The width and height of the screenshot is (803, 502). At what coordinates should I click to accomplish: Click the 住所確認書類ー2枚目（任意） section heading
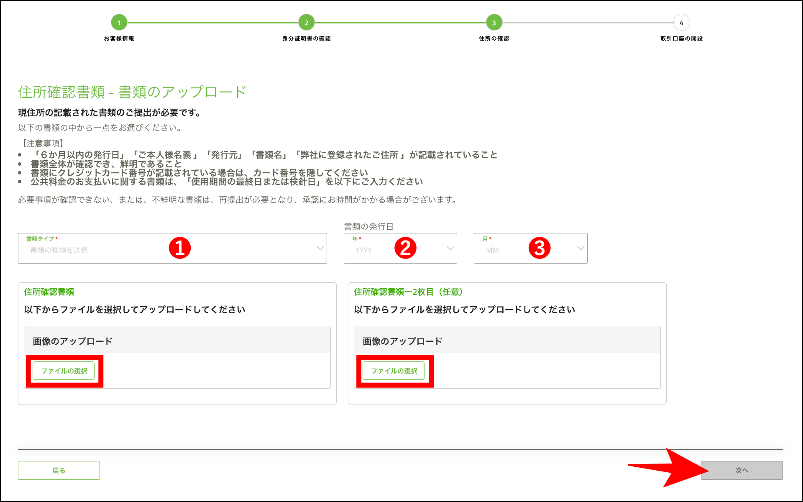click(409, 292)
